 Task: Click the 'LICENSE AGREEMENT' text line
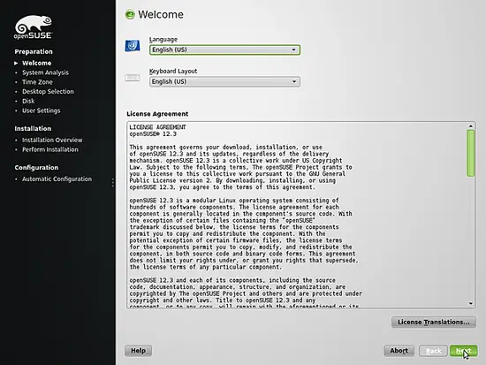click(x=157, y=127)
